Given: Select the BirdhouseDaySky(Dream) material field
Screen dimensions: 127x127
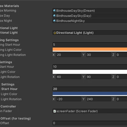Looking at the screenshot, I should (90, 11).
